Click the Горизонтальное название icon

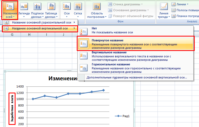pos(83,68)
